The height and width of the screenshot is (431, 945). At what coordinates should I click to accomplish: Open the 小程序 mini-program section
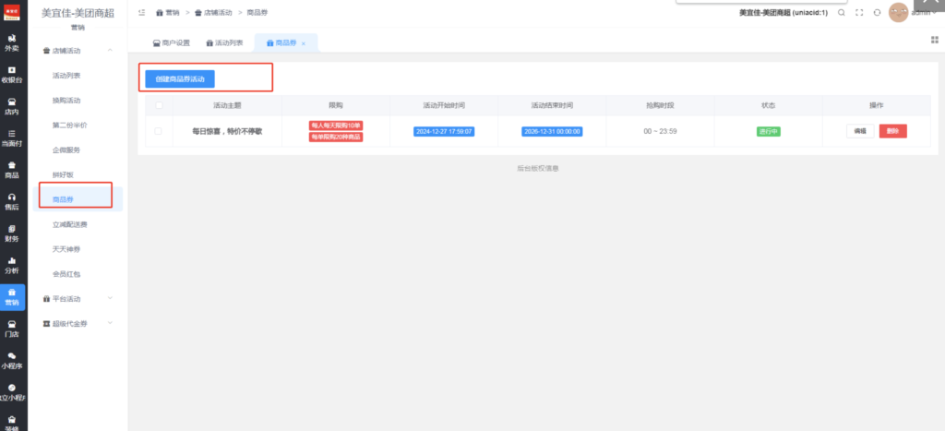point(11,361)
